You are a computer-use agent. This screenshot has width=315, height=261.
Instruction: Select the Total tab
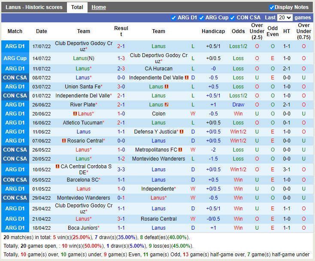click(77, 7)
